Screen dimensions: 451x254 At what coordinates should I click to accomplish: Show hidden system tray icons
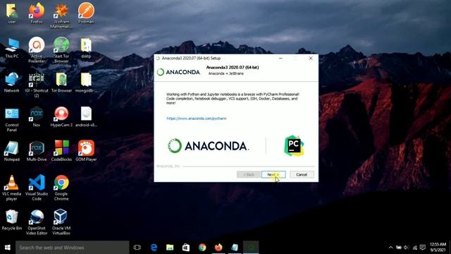(390, 248)
